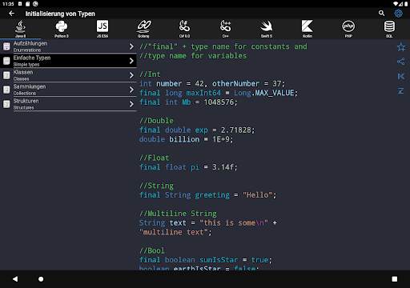Tap the Android recent apps button
410x288 pixels.
[395, 279]
